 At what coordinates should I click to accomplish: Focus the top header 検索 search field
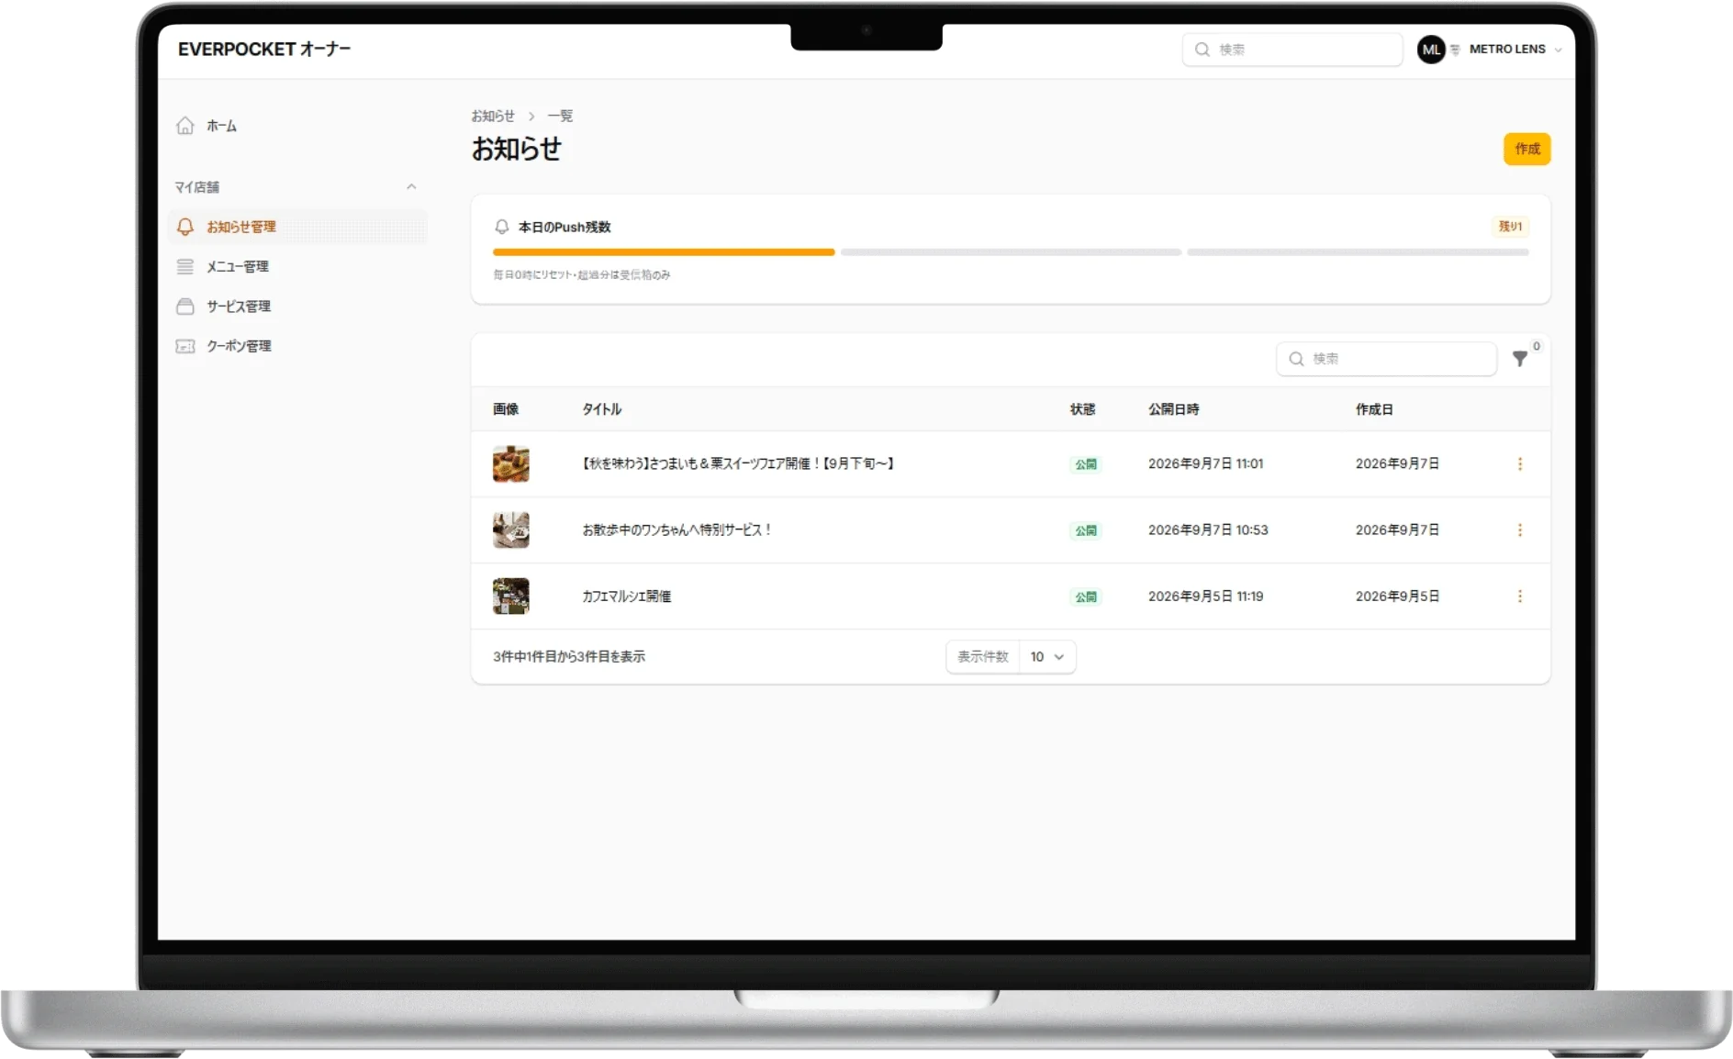coord(1292,50)
